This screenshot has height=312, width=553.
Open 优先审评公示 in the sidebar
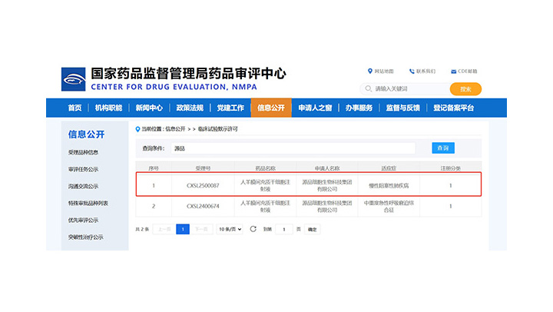click(x=83, y=221)
